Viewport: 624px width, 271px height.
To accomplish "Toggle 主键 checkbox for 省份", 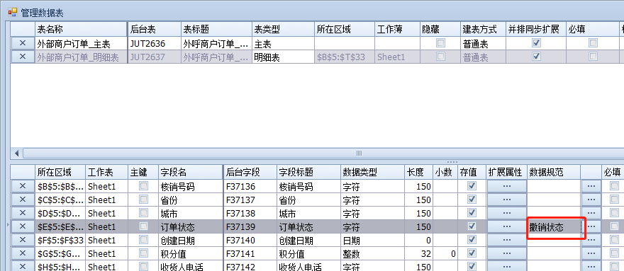I will 143,199.
